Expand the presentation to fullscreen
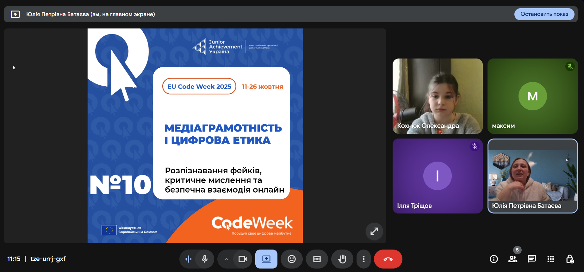584x272 pixels. [x=374, y=231]
